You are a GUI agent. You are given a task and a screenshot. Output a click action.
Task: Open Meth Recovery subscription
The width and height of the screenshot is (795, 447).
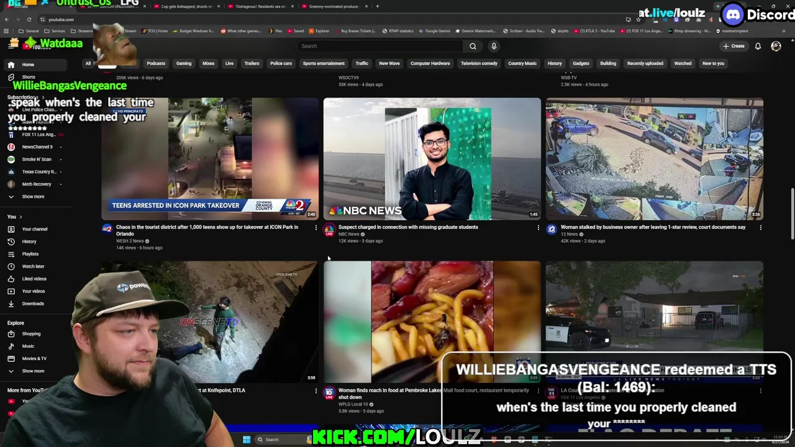37,184
